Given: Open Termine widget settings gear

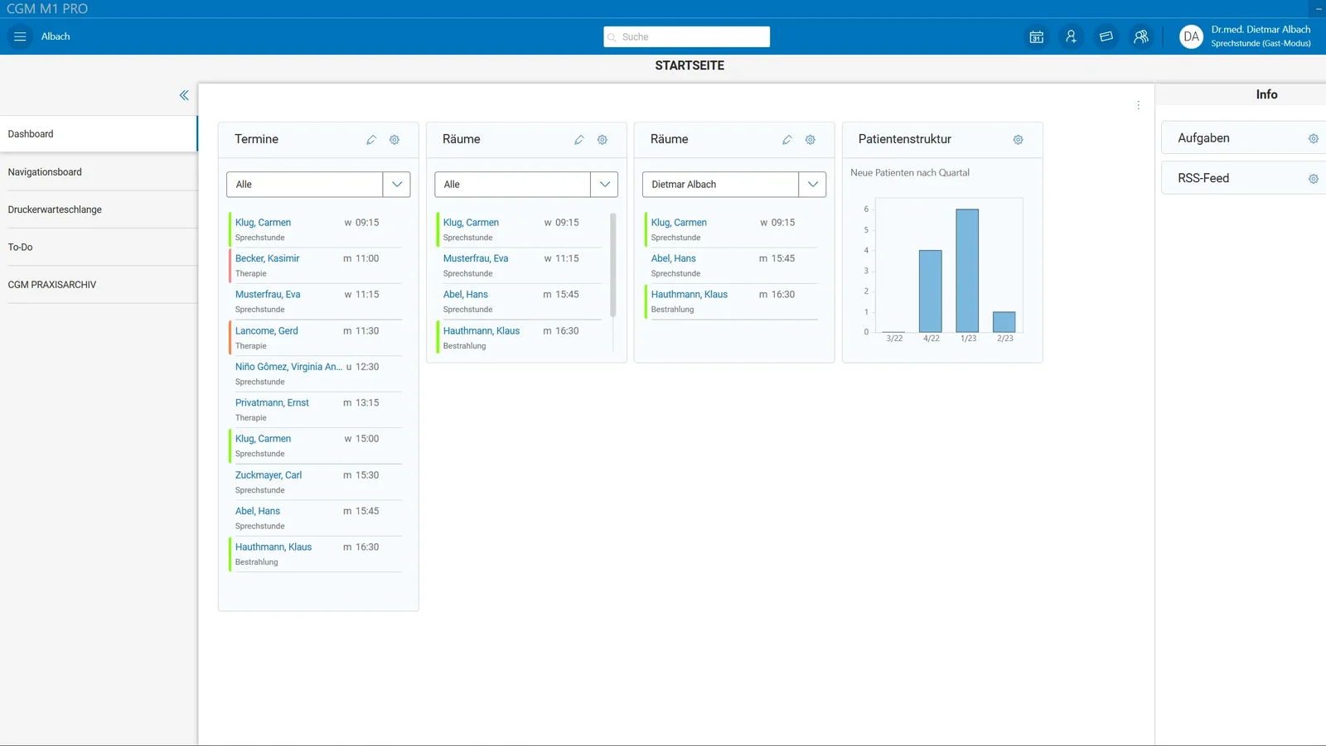Looking at the screenshot, I should point(394,140).
